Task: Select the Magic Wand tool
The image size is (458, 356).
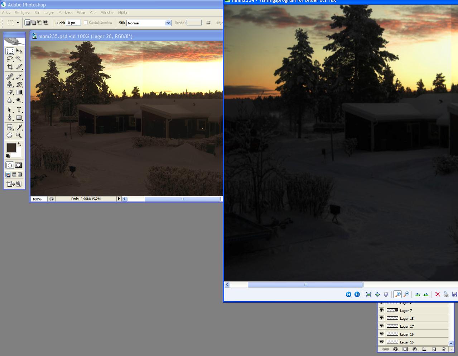Action: pyautogui.click(x=19, y=59)
